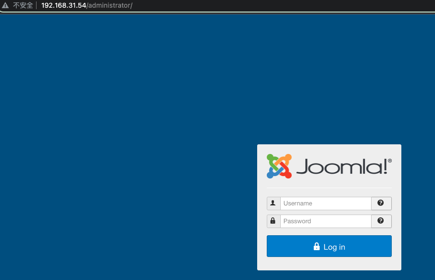The height and width of the screenshot is (280, 435).
Task: Focus the Username input field
Action: [326, 204]
